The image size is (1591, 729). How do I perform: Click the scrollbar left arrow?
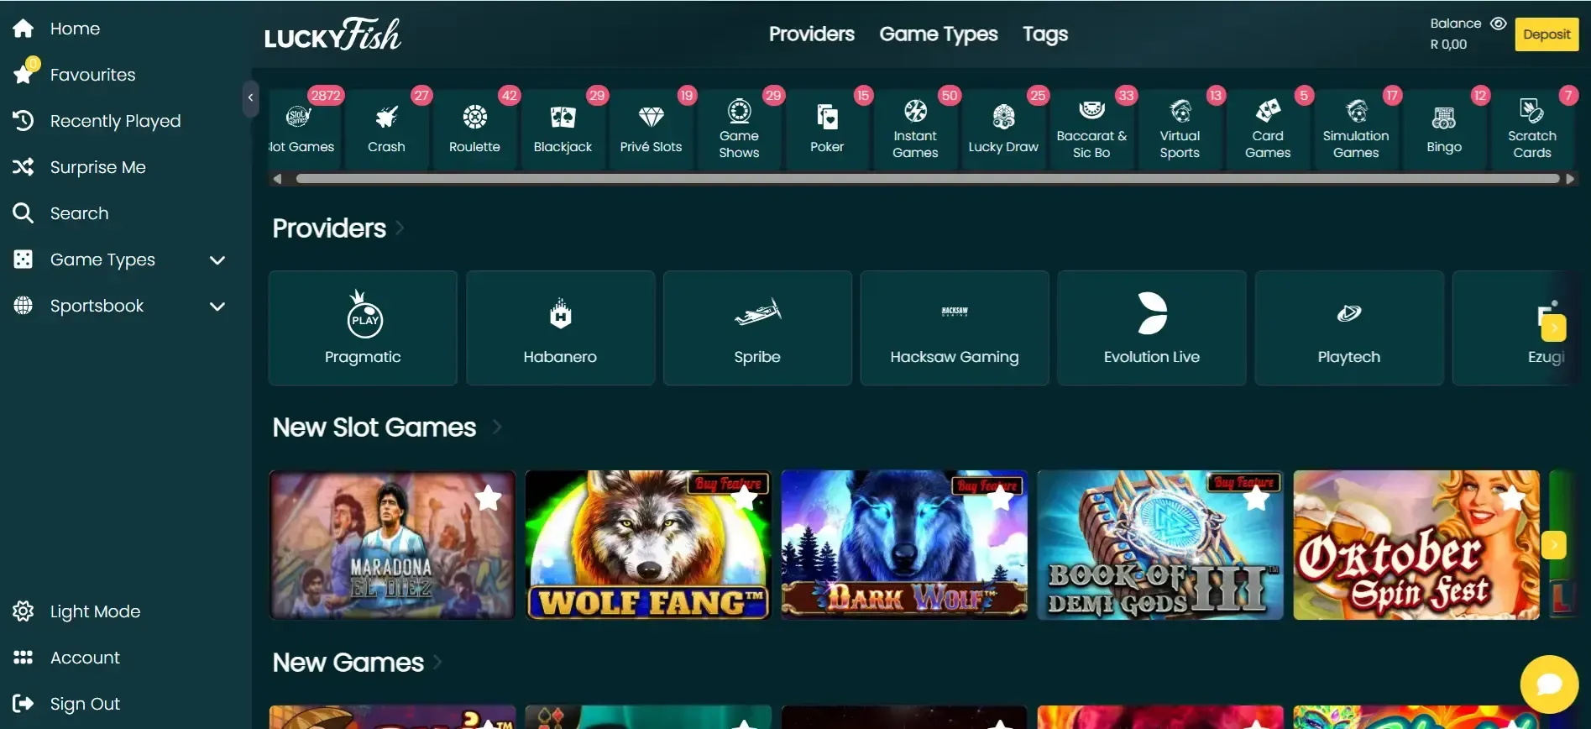[x=277, y=179]
